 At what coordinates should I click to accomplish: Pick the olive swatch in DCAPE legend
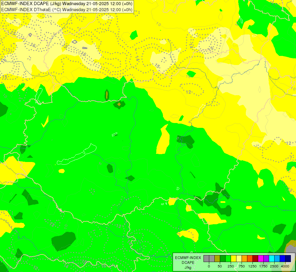point(217,259)
